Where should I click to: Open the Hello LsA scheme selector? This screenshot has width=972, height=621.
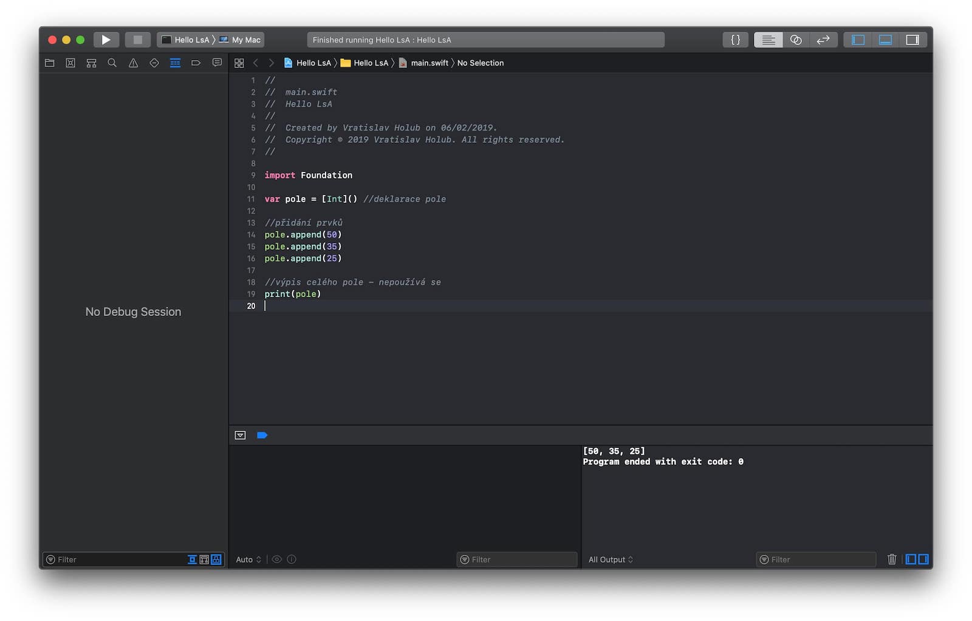click(x=186, y=39)
